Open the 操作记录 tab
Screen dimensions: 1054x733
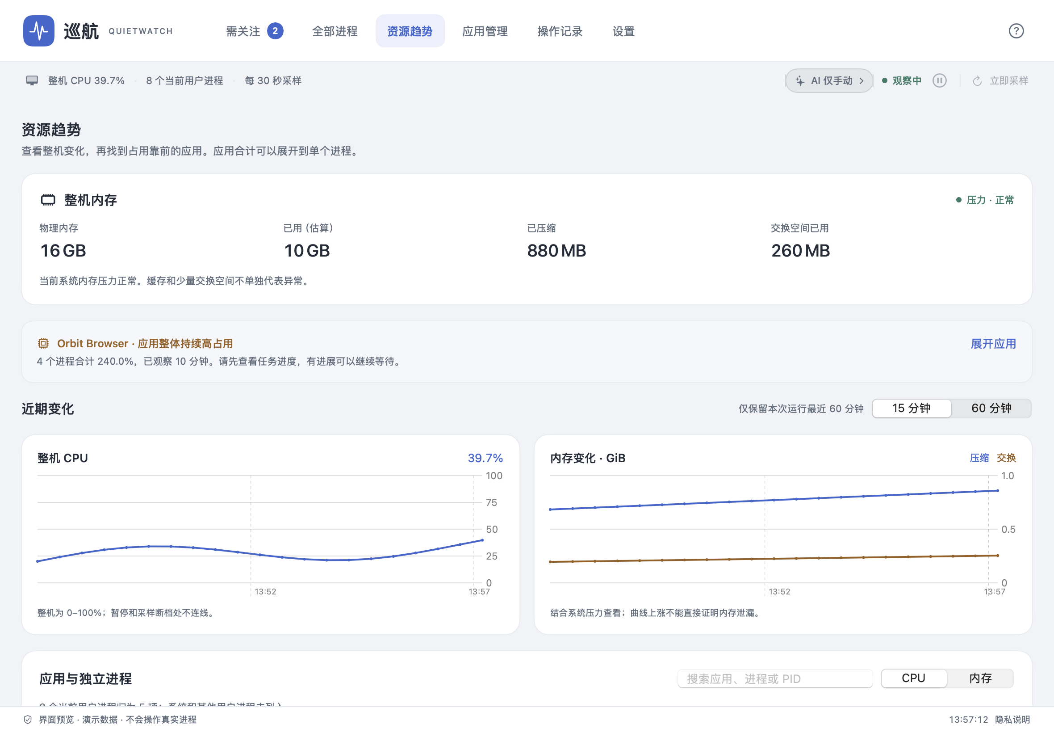pos(560,31)
